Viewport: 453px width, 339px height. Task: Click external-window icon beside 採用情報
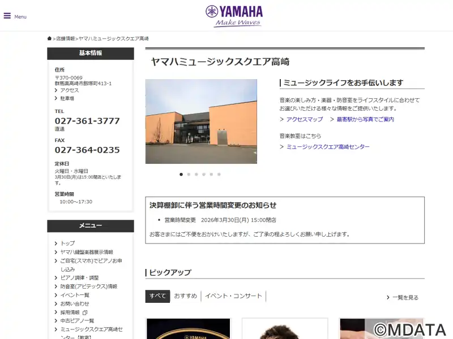click(x=84, y=312)
